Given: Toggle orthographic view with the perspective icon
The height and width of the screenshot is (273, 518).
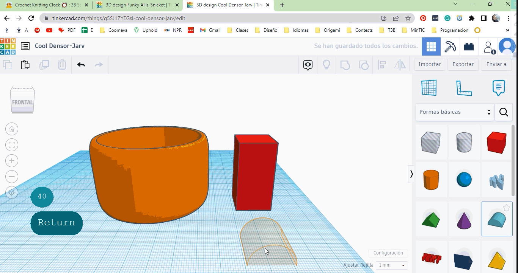Looking at the screenshot, I should point(12,192).
